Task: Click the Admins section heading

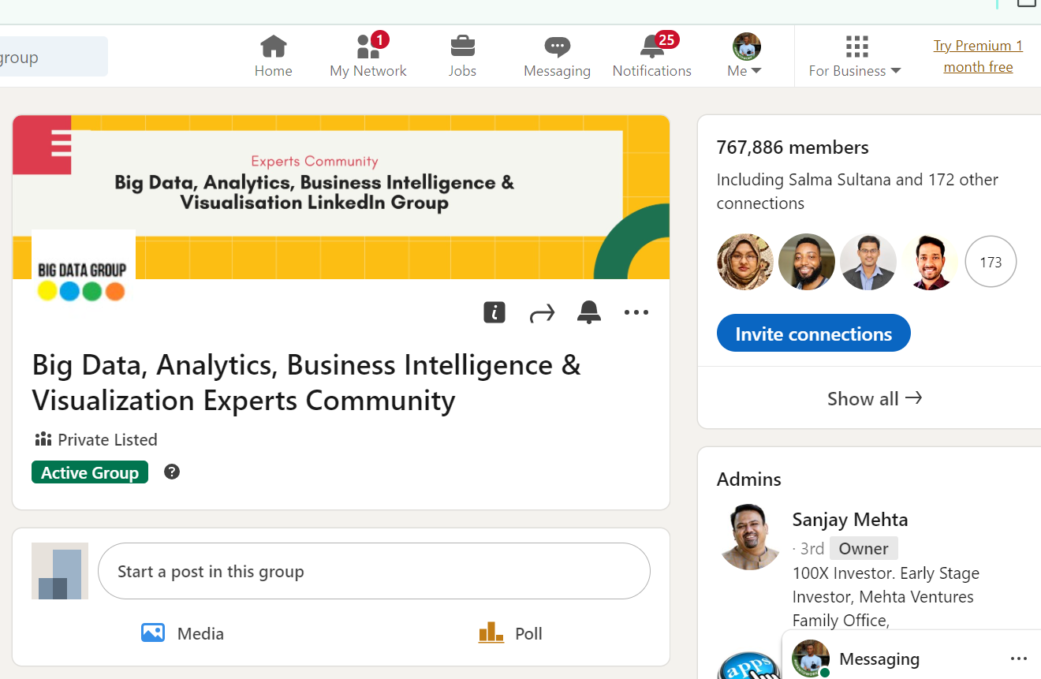Action: coord(748,479)
